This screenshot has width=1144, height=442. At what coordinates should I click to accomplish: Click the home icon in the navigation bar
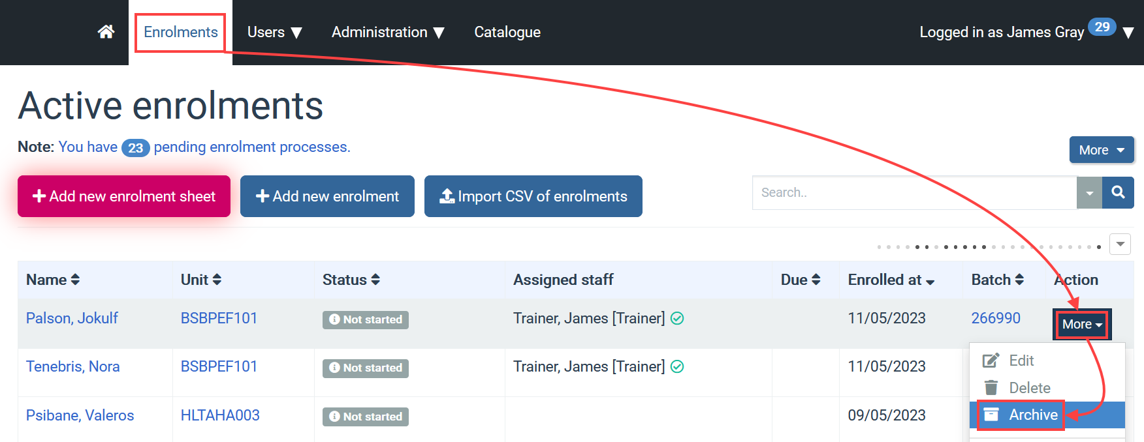point(105,31)
